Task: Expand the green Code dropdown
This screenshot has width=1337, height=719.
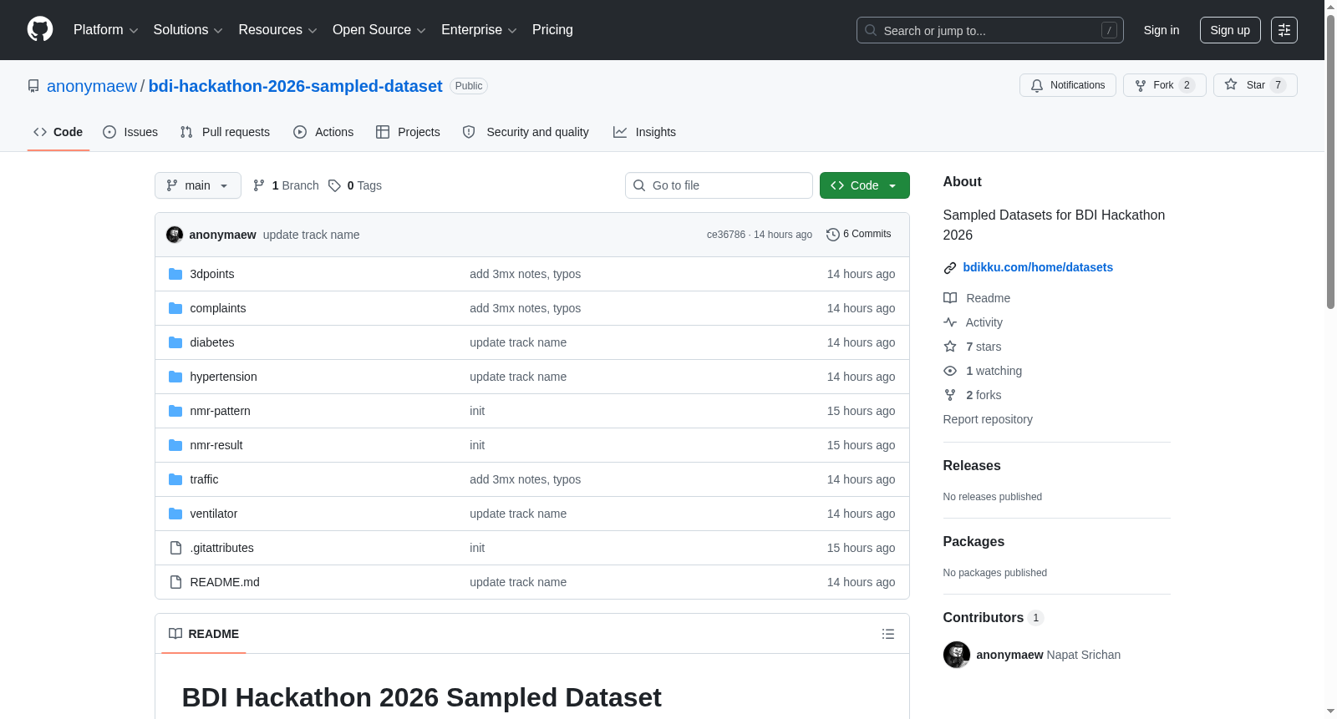Action: click(x=865, y=185)
